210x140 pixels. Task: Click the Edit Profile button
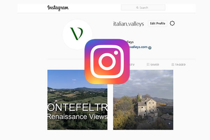(x=157, y=23)
